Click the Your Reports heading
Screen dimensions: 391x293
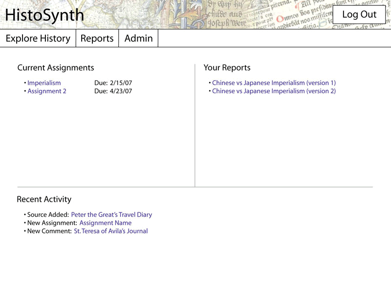point(227,68)
